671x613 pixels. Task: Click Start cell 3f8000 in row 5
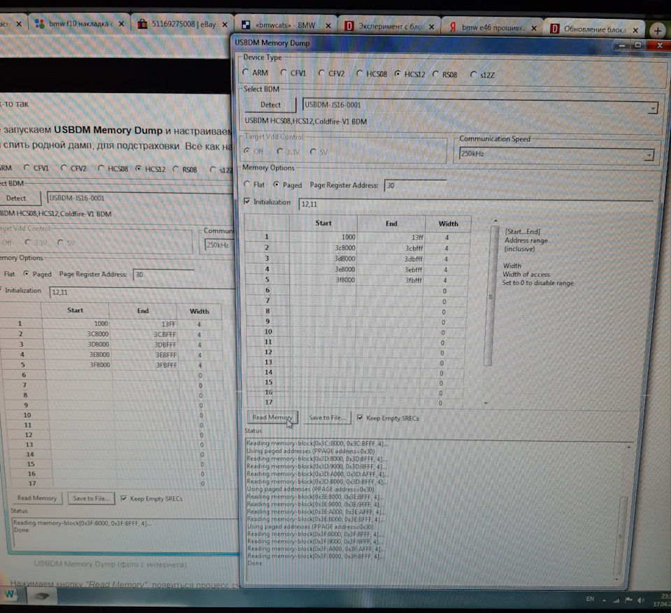point(324,280)
